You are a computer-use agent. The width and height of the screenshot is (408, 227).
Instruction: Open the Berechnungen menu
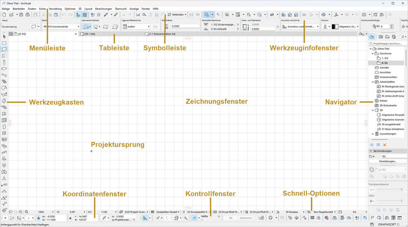click(105, 9)
